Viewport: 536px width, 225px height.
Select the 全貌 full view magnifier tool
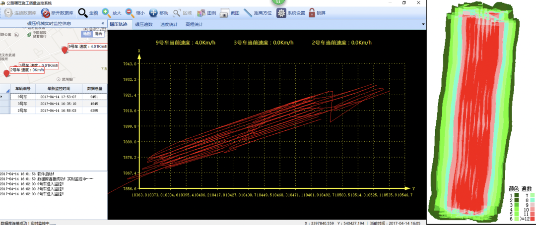pos(82,13)
